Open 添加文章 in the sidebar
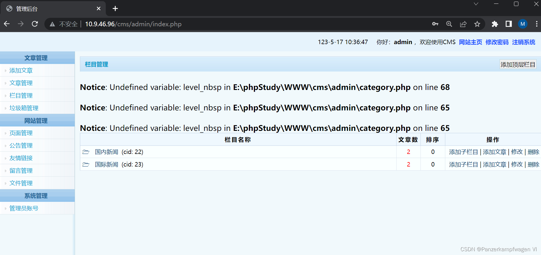Viewport: 541px width, 255px height. tap(21, 70)
